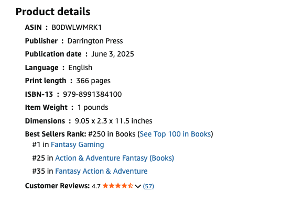Click the Item Weight 1 pounds value

pos(93,108)
